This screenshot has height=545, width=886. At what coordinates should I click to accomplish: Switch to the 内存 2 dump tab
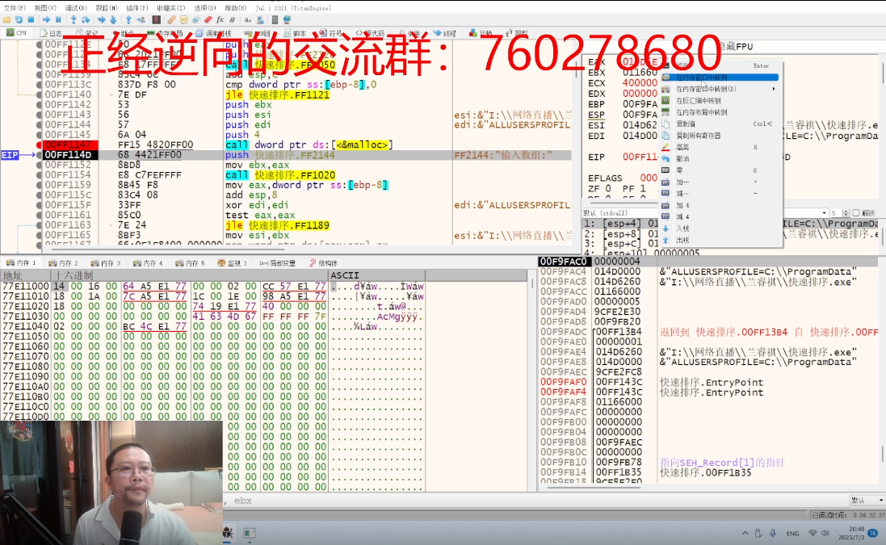(x=65, y=263)
